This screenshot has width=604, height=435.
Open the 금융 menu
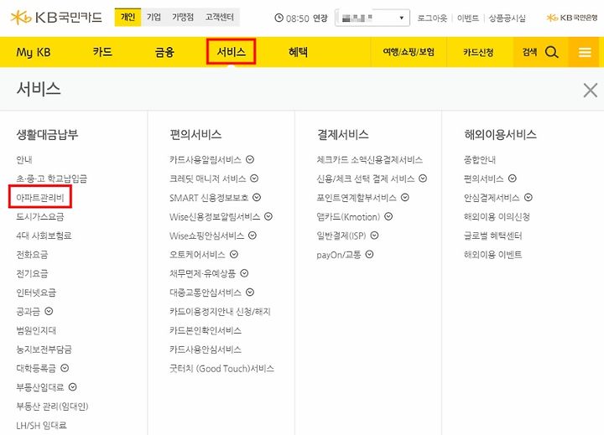click(164, 52)
